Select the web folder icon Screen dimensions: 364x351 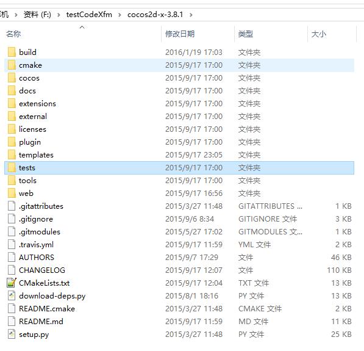point(12,193)
